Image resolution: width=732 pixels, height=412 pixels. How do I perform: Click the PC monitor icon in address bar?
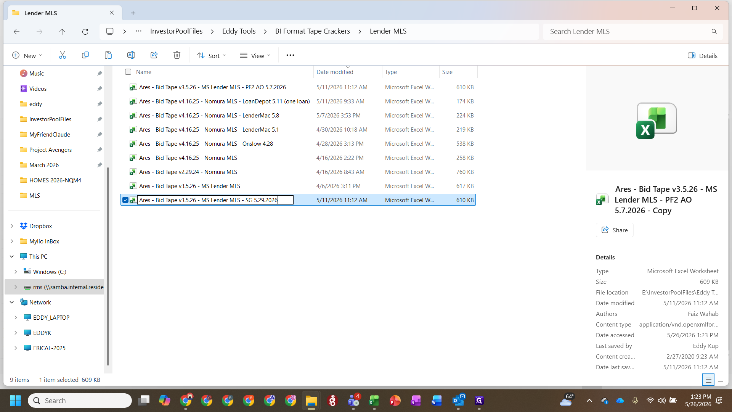[x=110, y=31]
